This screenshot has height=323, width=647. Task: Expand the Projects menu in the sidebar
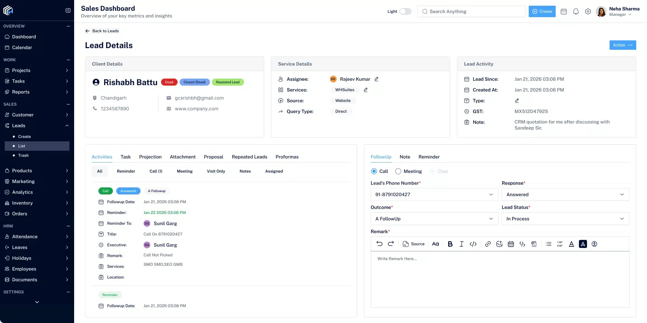[37, 70]
